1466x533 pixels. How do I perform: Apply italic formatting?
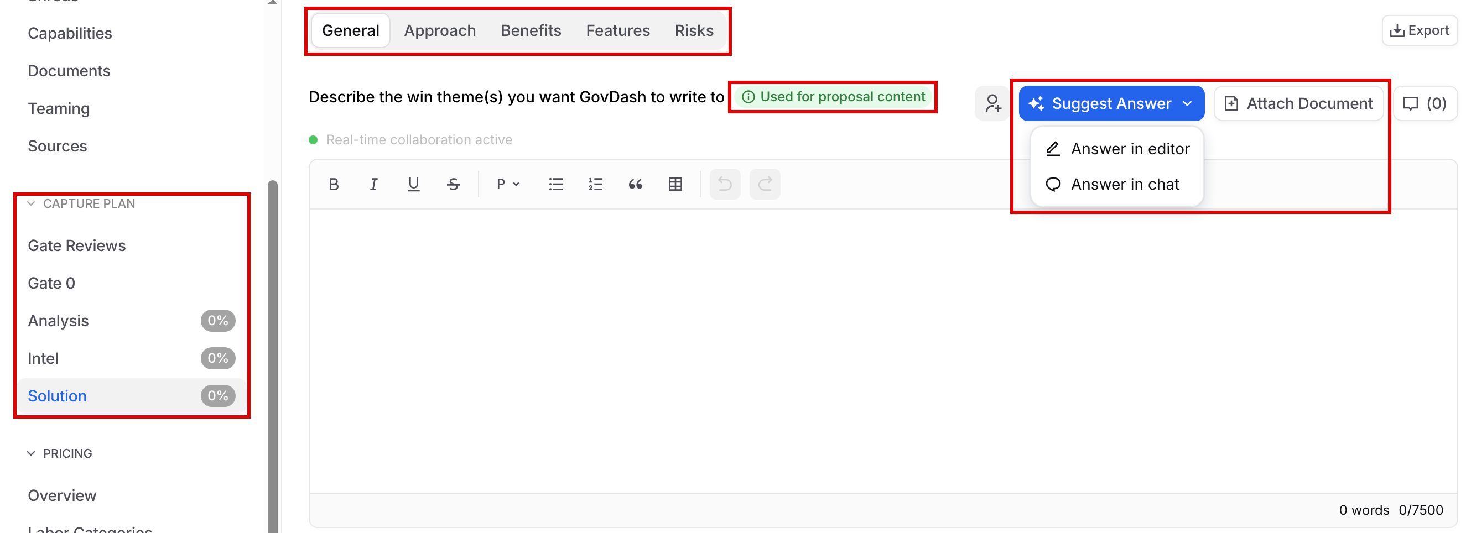click(x=373, y=184)
